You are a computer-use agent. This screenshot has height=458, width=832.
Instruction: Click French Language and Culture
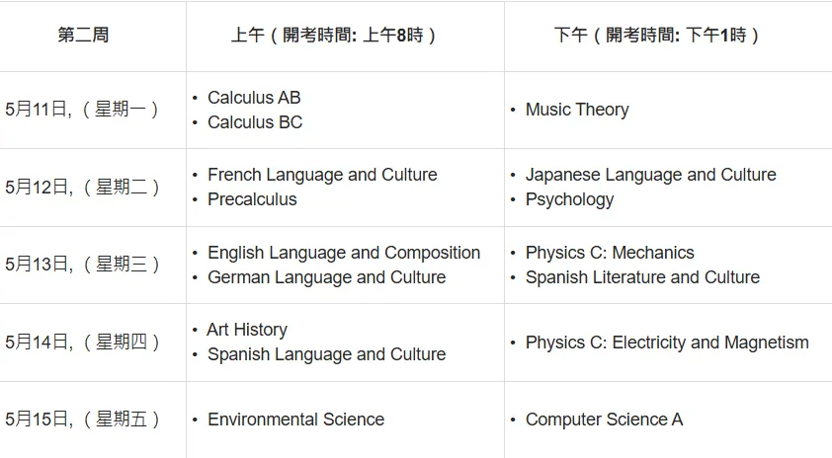(322, 175)
